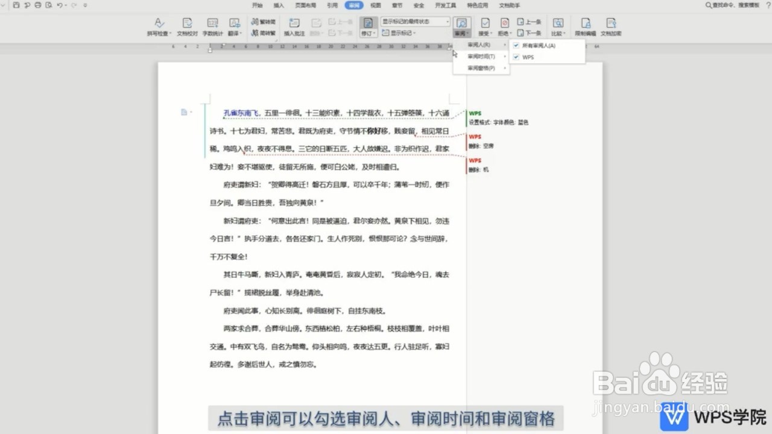The image size is (772, 434).
Task: Jump to previous revision 上一条 near reject
Action: (530, 22)
